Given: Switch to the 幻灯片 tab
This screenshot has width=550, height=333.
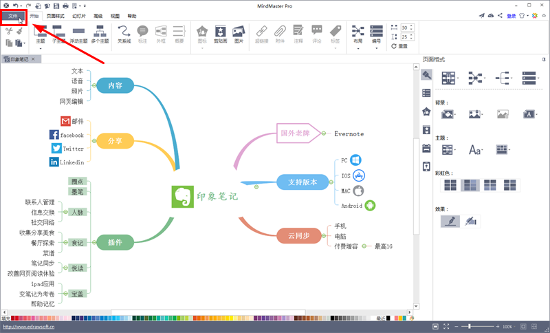Looking at the screenshot, I should point(79,16).
